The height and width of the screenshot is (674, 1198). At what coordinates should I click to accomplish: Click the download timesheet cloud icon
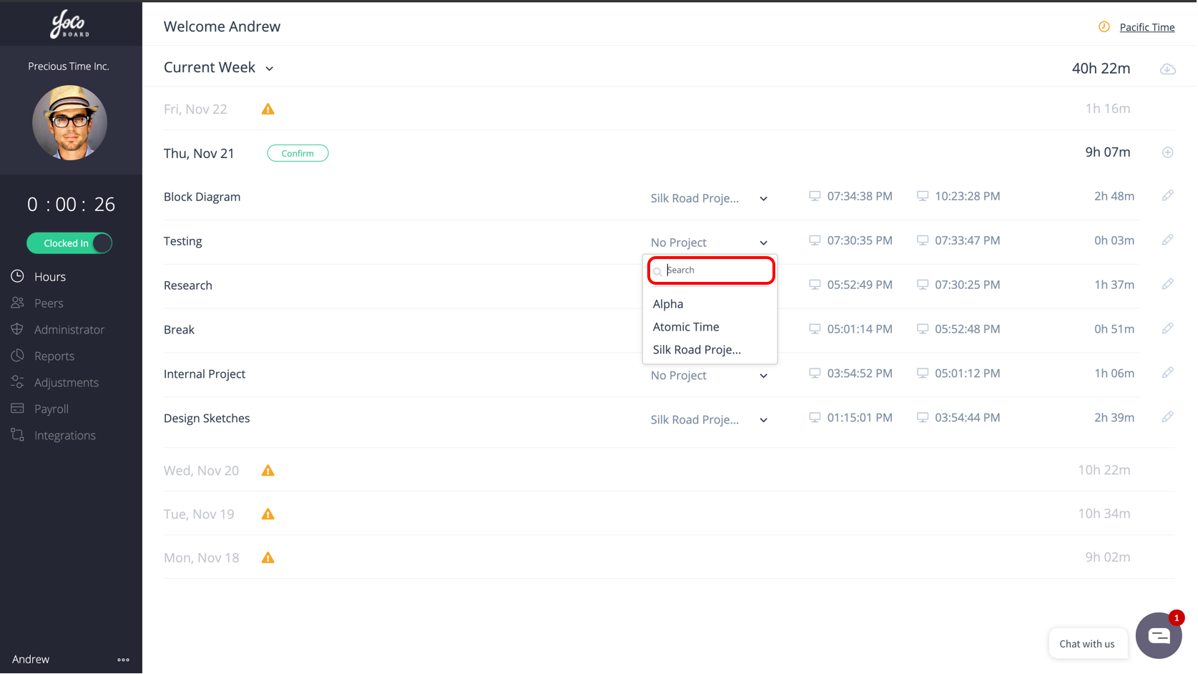pyautogui.click(x=1168, y=69)
